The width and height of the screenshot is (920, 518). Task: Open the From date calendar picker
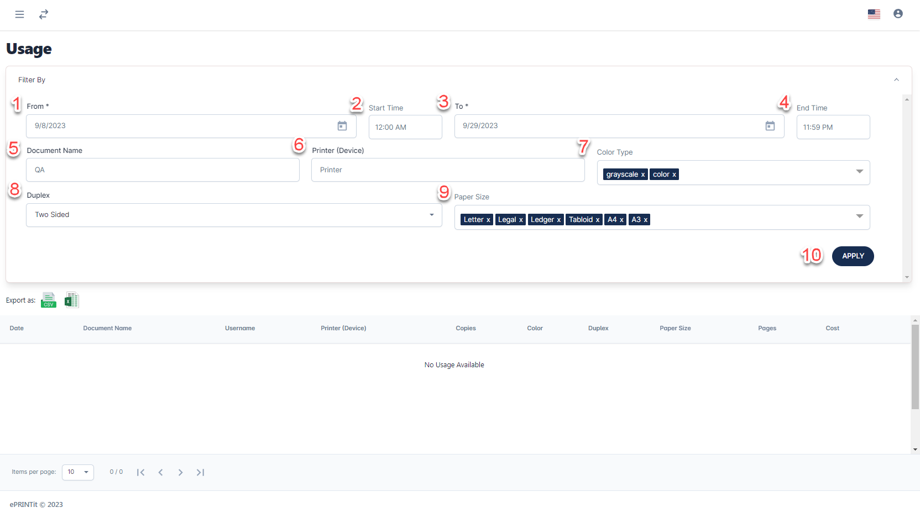[342, 126]
